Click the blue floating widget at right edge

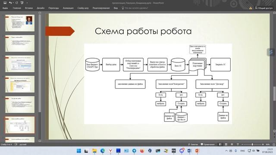click(x=271, y=52)
